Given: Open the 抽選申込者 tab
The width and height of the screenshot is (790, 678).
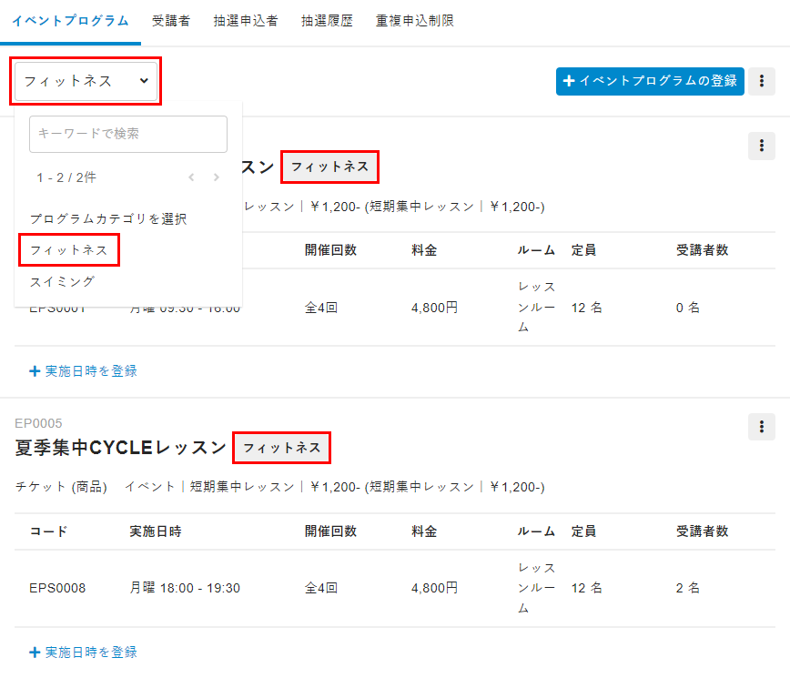Looking at the screenshot, I should 246,21.
